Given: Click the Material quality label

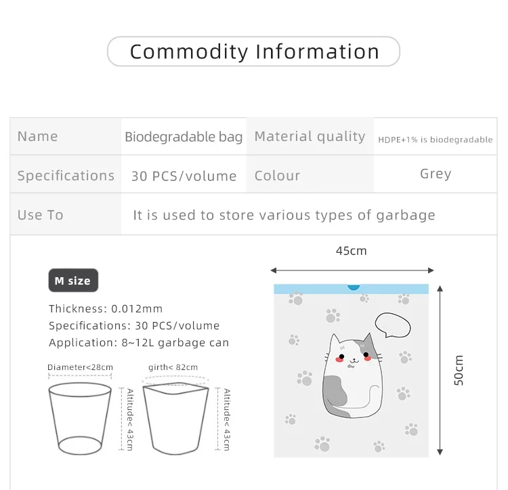Looking at the screenshot, I should click(x=310, y=137).
